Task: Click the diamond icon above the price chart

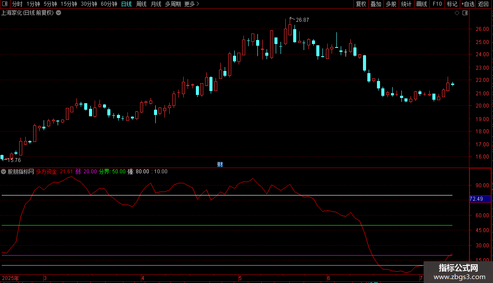Action: point(457,13)
